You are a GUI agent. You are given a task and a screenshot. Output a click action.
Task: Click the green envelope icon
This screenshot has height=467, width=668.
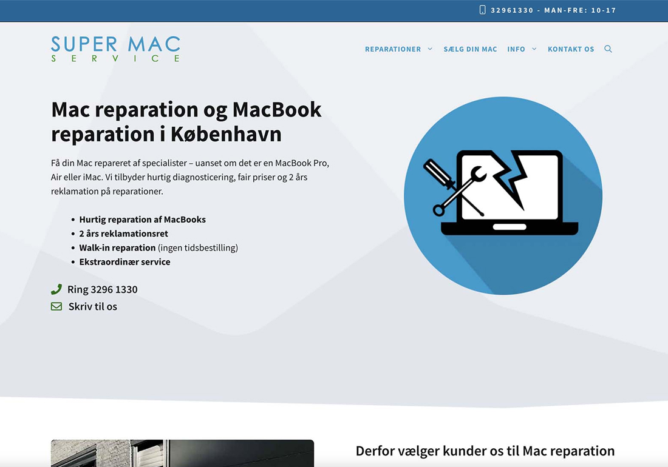point(56,306)
